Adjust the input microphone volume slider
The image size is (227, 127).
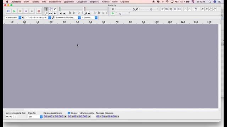(x=148, y=9)
